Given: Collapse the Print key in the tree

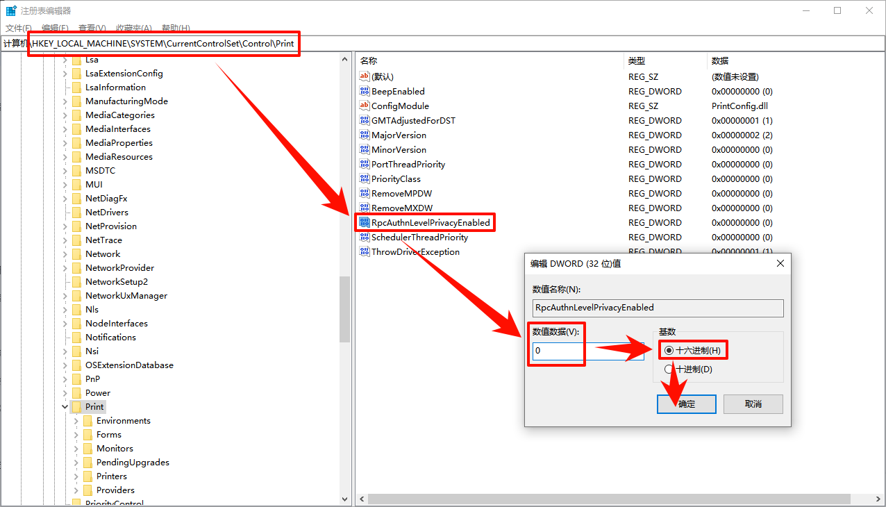Looking at the screenshot, I should point(65,407).
